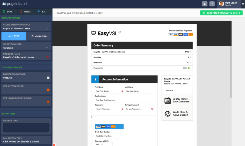Click the Powered By text in sidebar
This screenshot has width=245, height=146.
170,91
